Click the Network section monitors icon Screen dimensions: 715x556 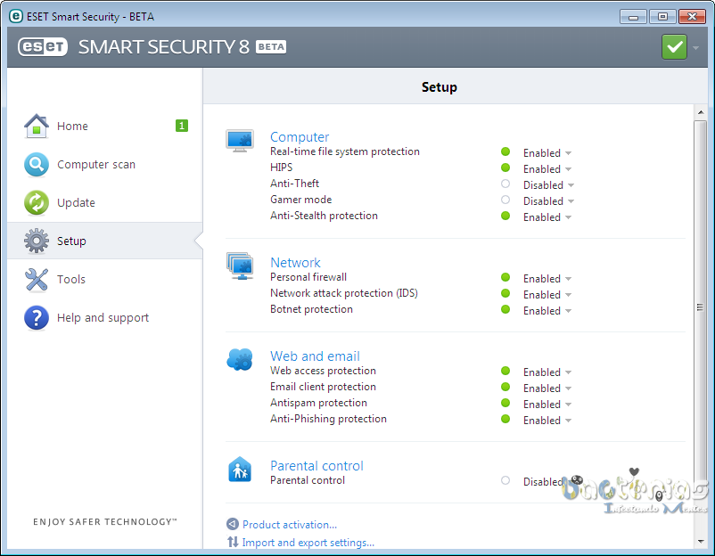click(x=240, y=266)
